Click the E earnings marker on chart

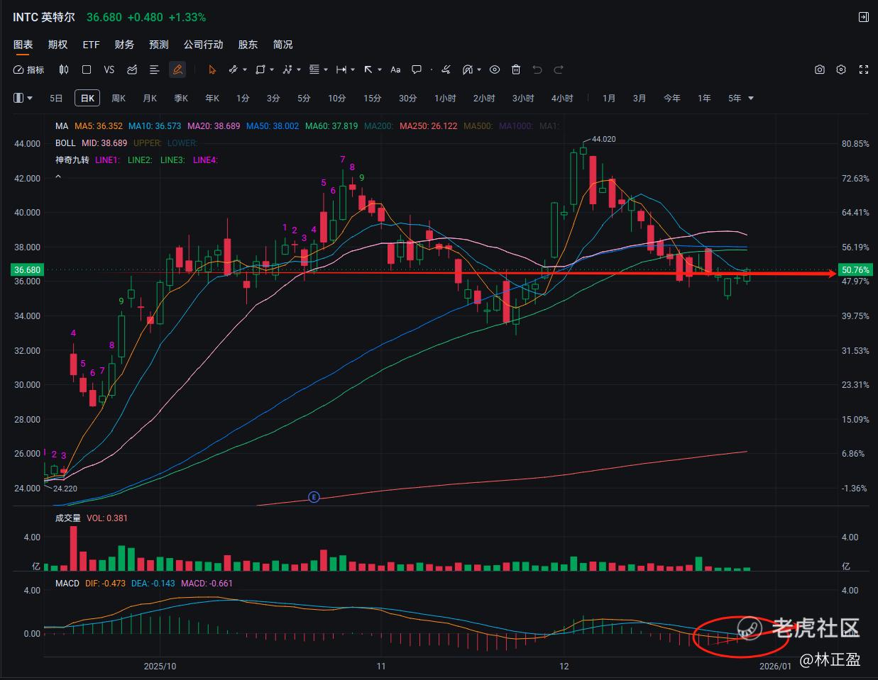314,497
